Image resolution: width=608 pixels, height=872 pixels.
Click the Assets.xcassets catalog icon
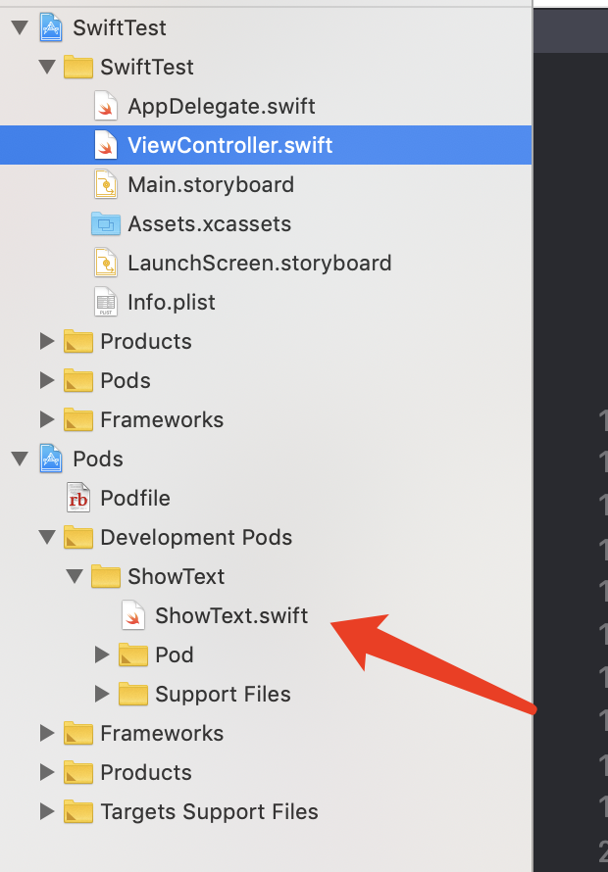tap(105, 223)
